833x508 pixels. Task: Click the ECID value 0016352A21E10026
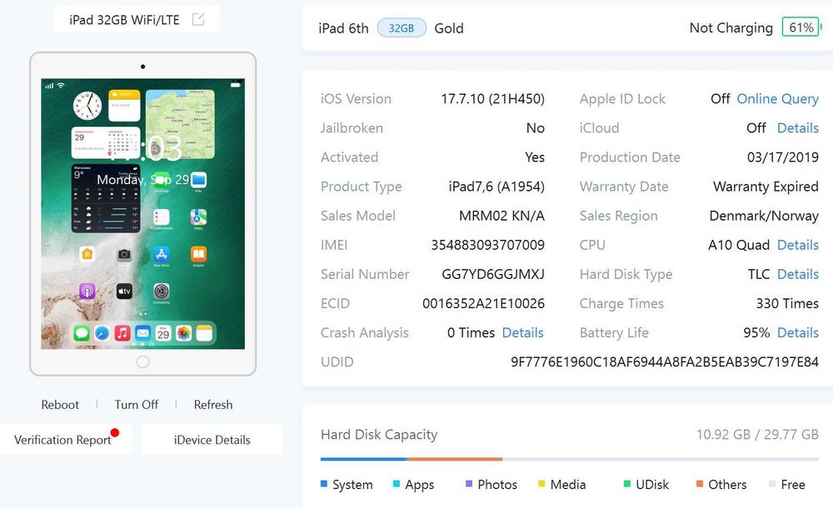(483, 303)
